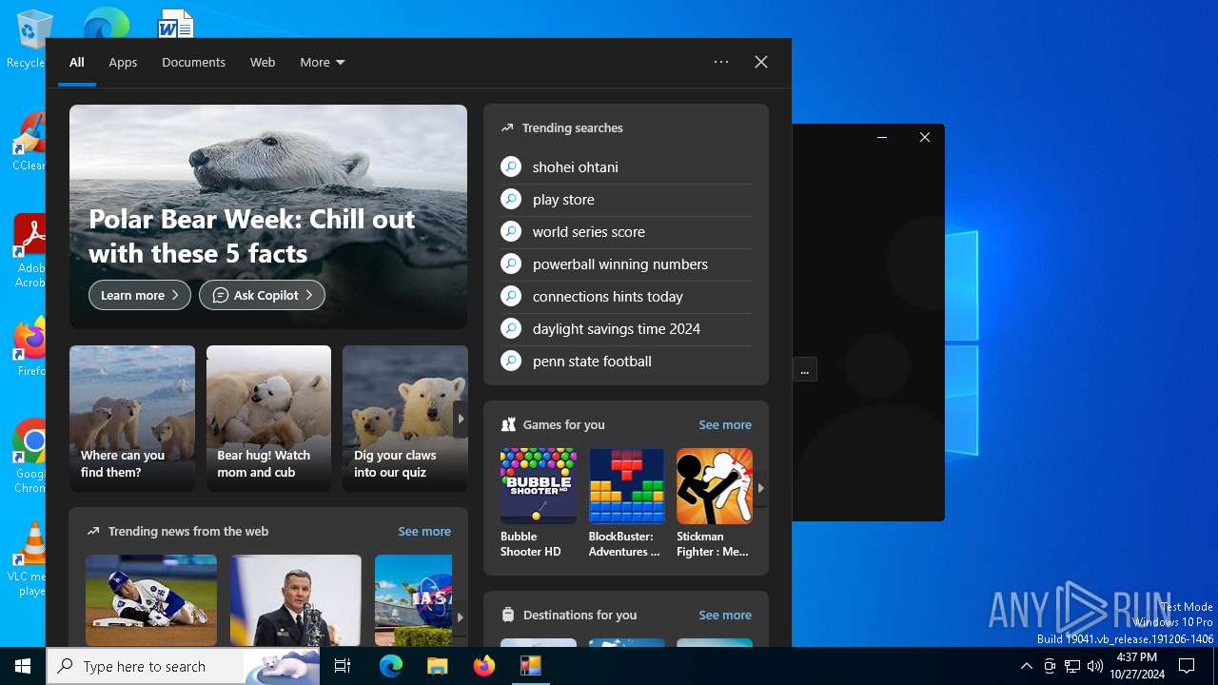Open the Stickman Fighter game
Image resolution: width=1218 pixels, height=685 pixels.
(x=715, y=503)
